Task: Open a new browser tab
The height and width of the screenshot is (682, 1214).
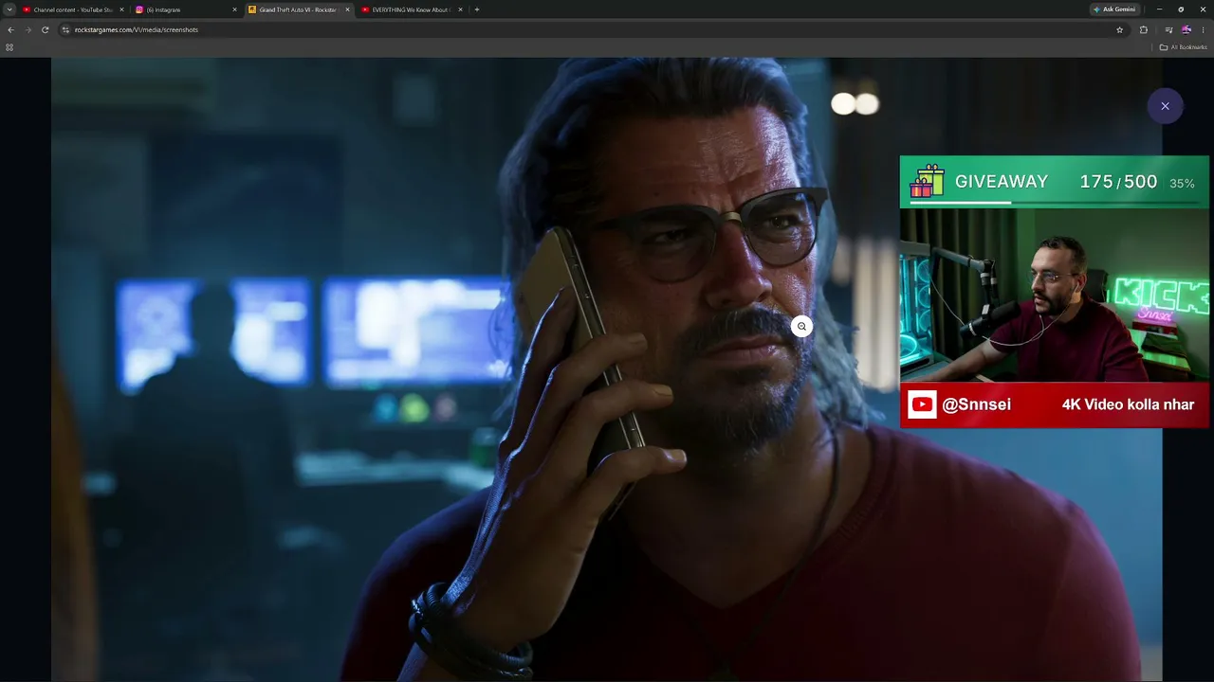Action: pos(476,9)
